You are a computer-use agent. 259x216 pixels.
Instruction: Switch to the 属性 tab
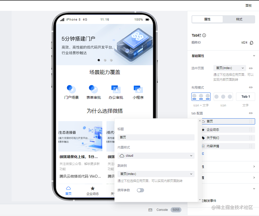click(x=207, y=19)
